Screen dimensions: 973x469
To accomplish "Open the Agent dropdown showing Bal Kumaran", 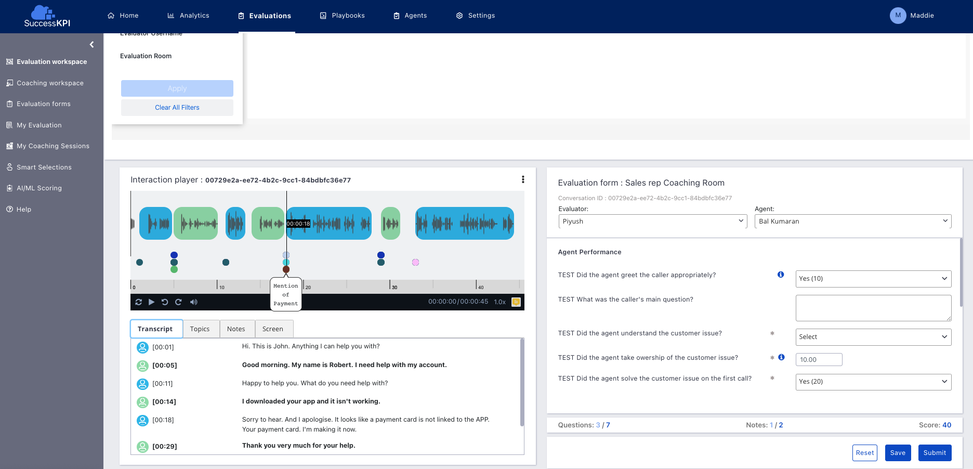I will coord(852,222).
